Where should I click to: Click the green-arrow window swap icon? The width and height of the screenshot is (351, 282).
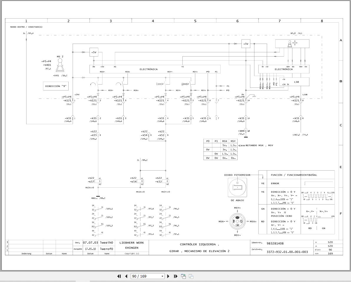183,276
